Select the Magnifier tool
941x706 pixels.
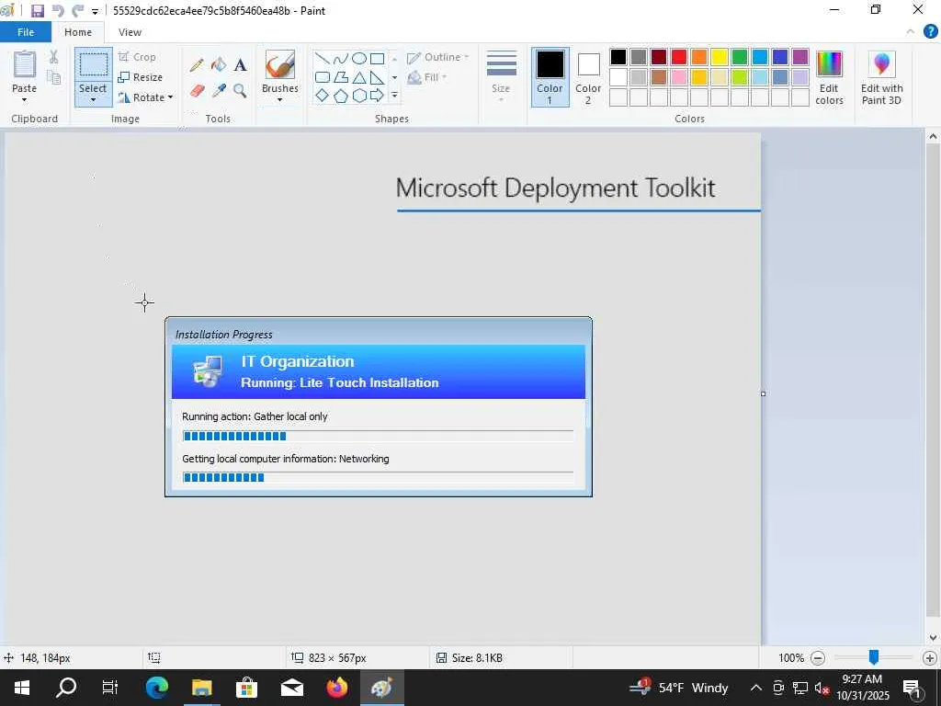pos(240,91)
